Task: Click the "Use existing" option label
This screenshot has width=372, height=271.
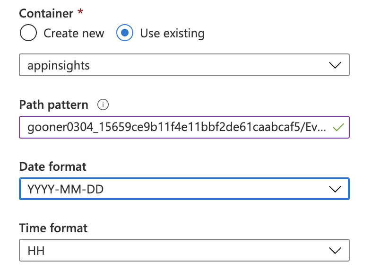Action: pos(172,34)
